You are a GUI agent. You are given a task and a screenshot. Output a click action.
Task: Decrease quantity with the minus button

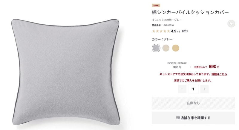point(182,89)
